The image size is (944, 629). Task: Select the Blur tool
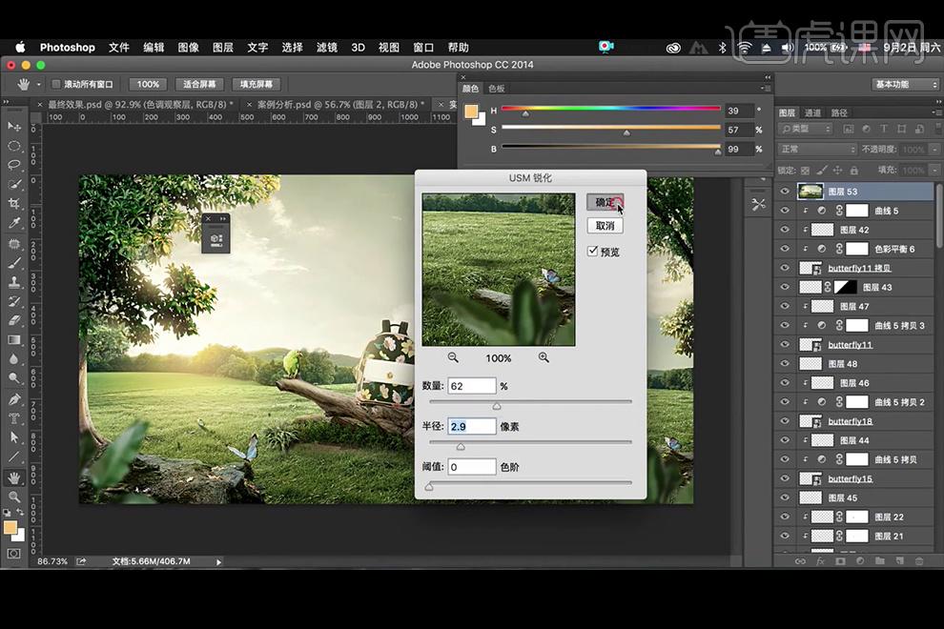[14, 359]
